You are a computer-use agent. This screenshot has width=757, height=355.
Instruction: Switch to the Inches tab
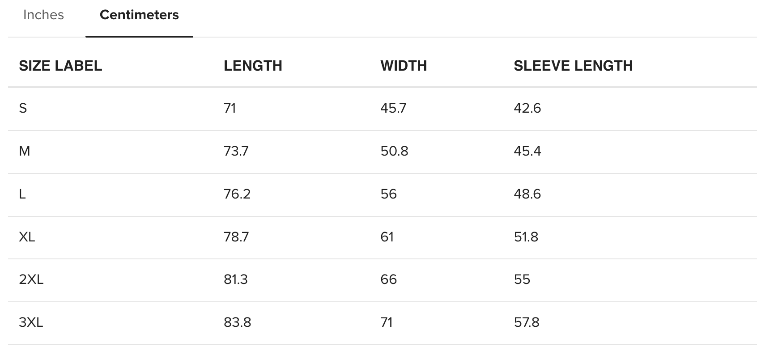coord(43,15)
